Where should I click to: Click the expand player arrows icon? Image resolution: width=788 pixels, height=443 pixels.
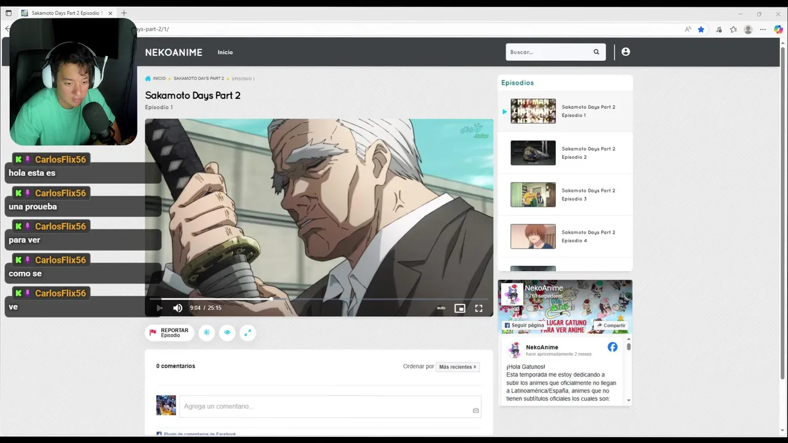pyautogui.click(x=247, y=332)
